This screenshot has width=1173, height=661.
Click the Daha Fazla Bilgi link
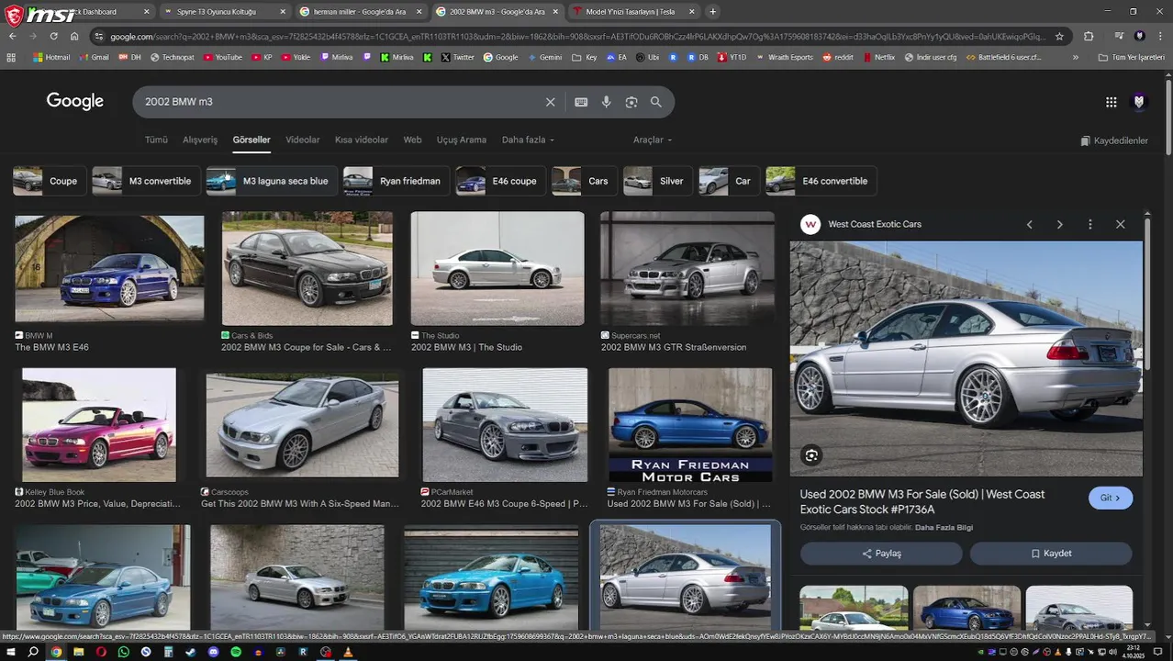click(x=944, y=528)
